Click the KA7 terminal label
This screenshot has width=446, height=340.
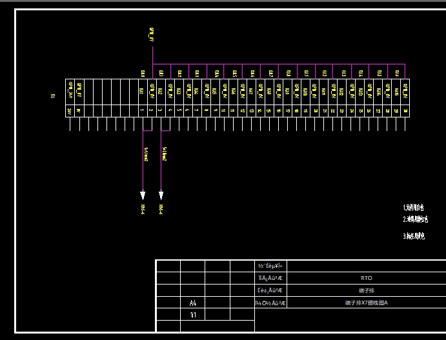250,92
